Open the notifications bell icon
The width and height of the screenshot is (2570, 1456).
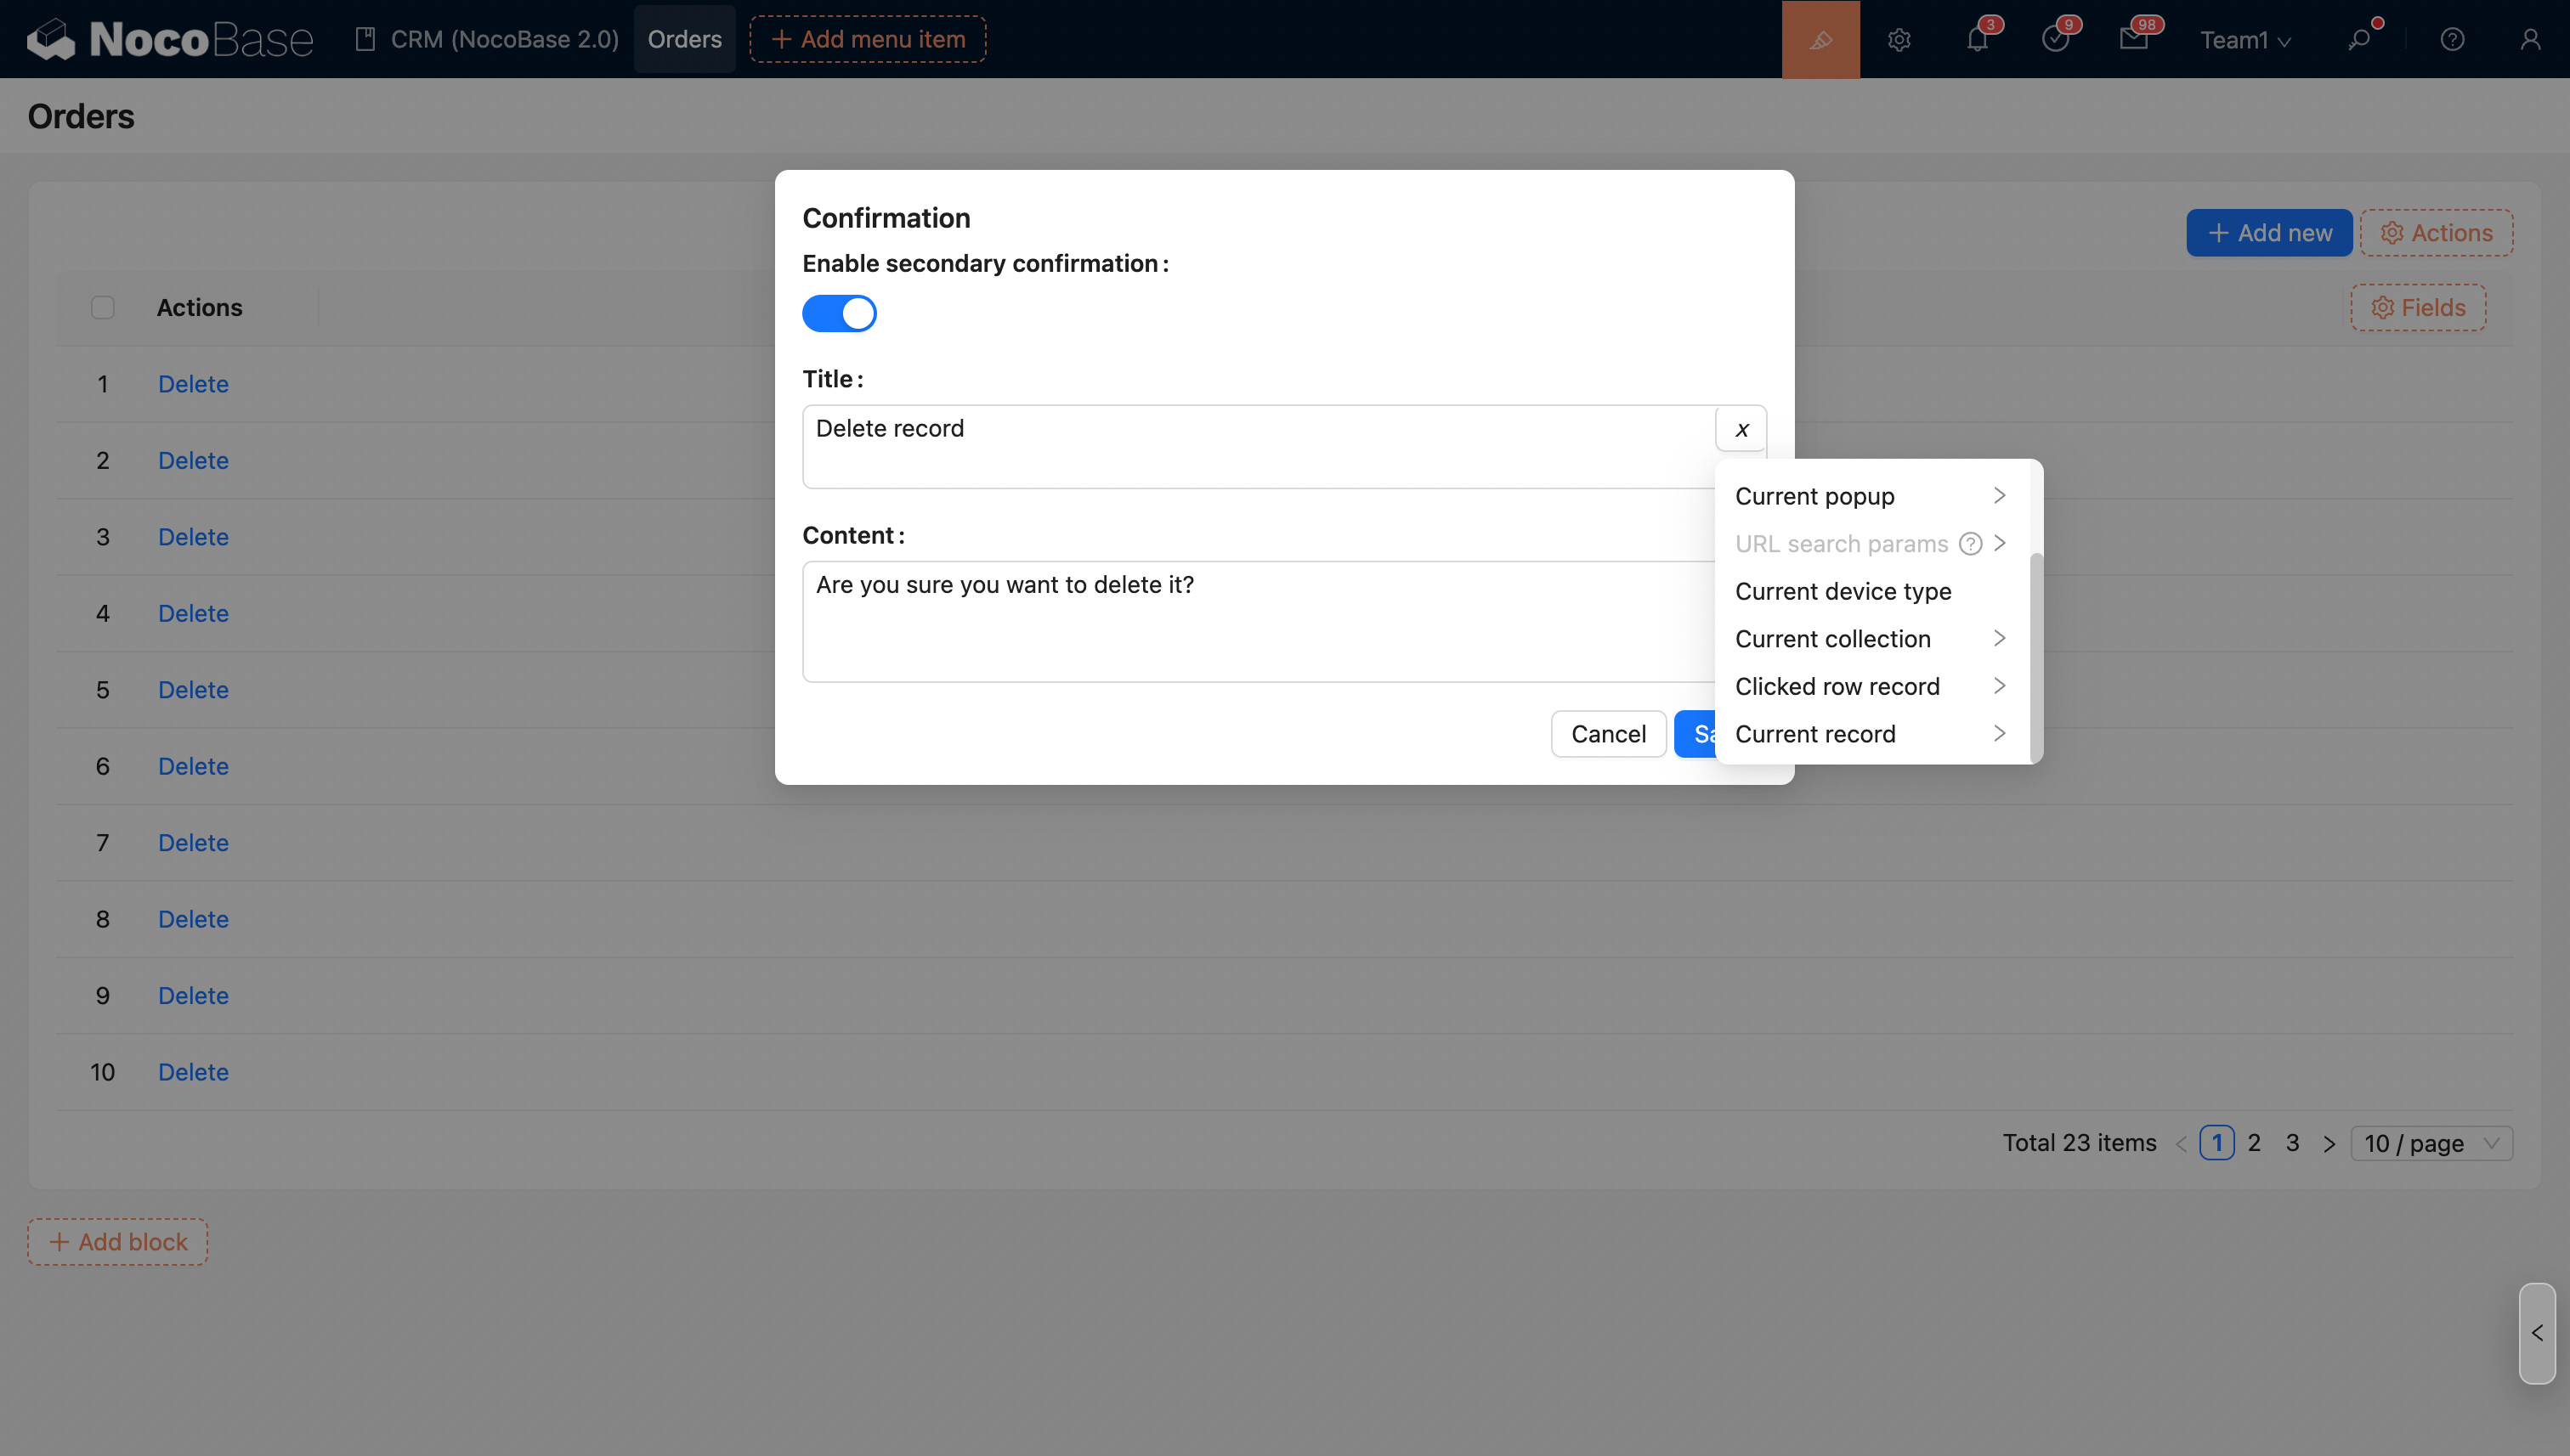[1977, 39]
